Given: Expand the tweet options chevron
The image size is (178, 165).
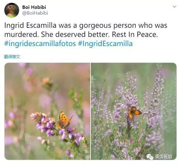Looking at the screenshot, I should [174, 7].
